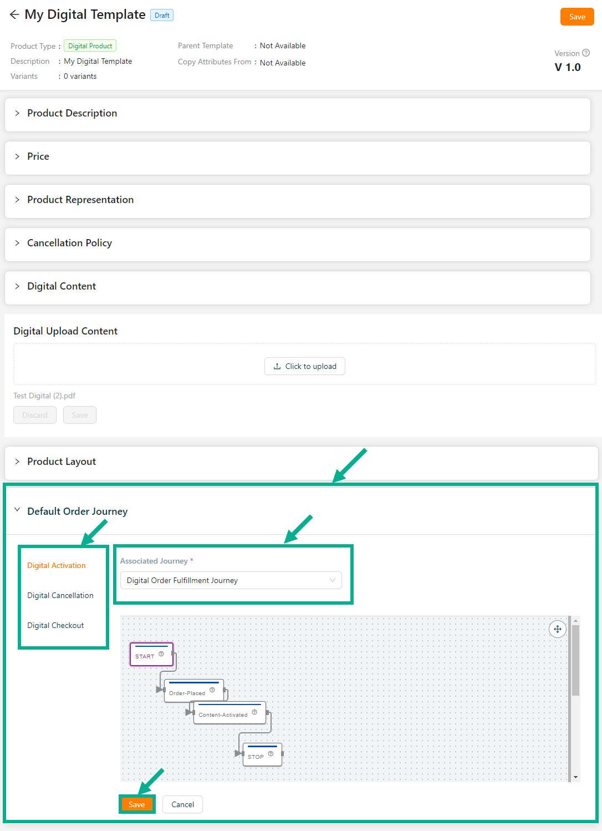Select the Digital Cancellation tab
602x831 pixels.
click(60, 595)
